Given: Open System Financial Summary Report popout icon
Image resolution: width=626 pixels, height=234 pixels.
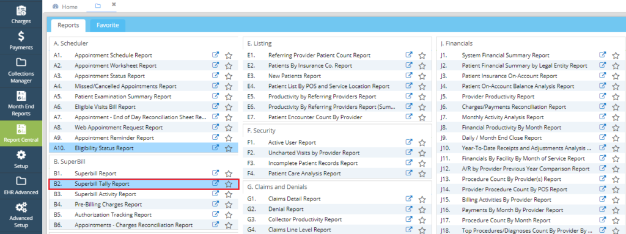Looking at the screenshot, I should [602, 55].
